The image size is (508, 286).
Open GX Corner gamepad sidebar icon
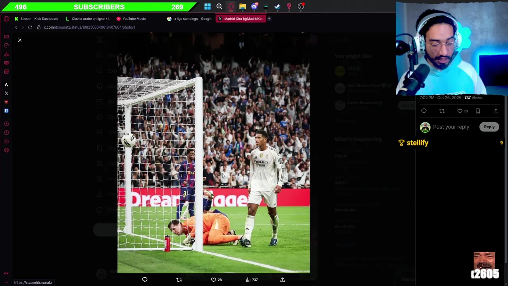[6, 37]
